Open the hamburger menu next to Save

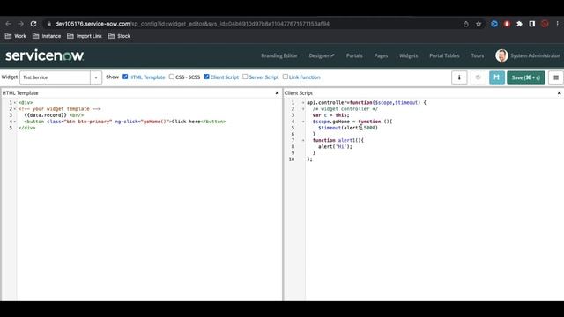556,77
